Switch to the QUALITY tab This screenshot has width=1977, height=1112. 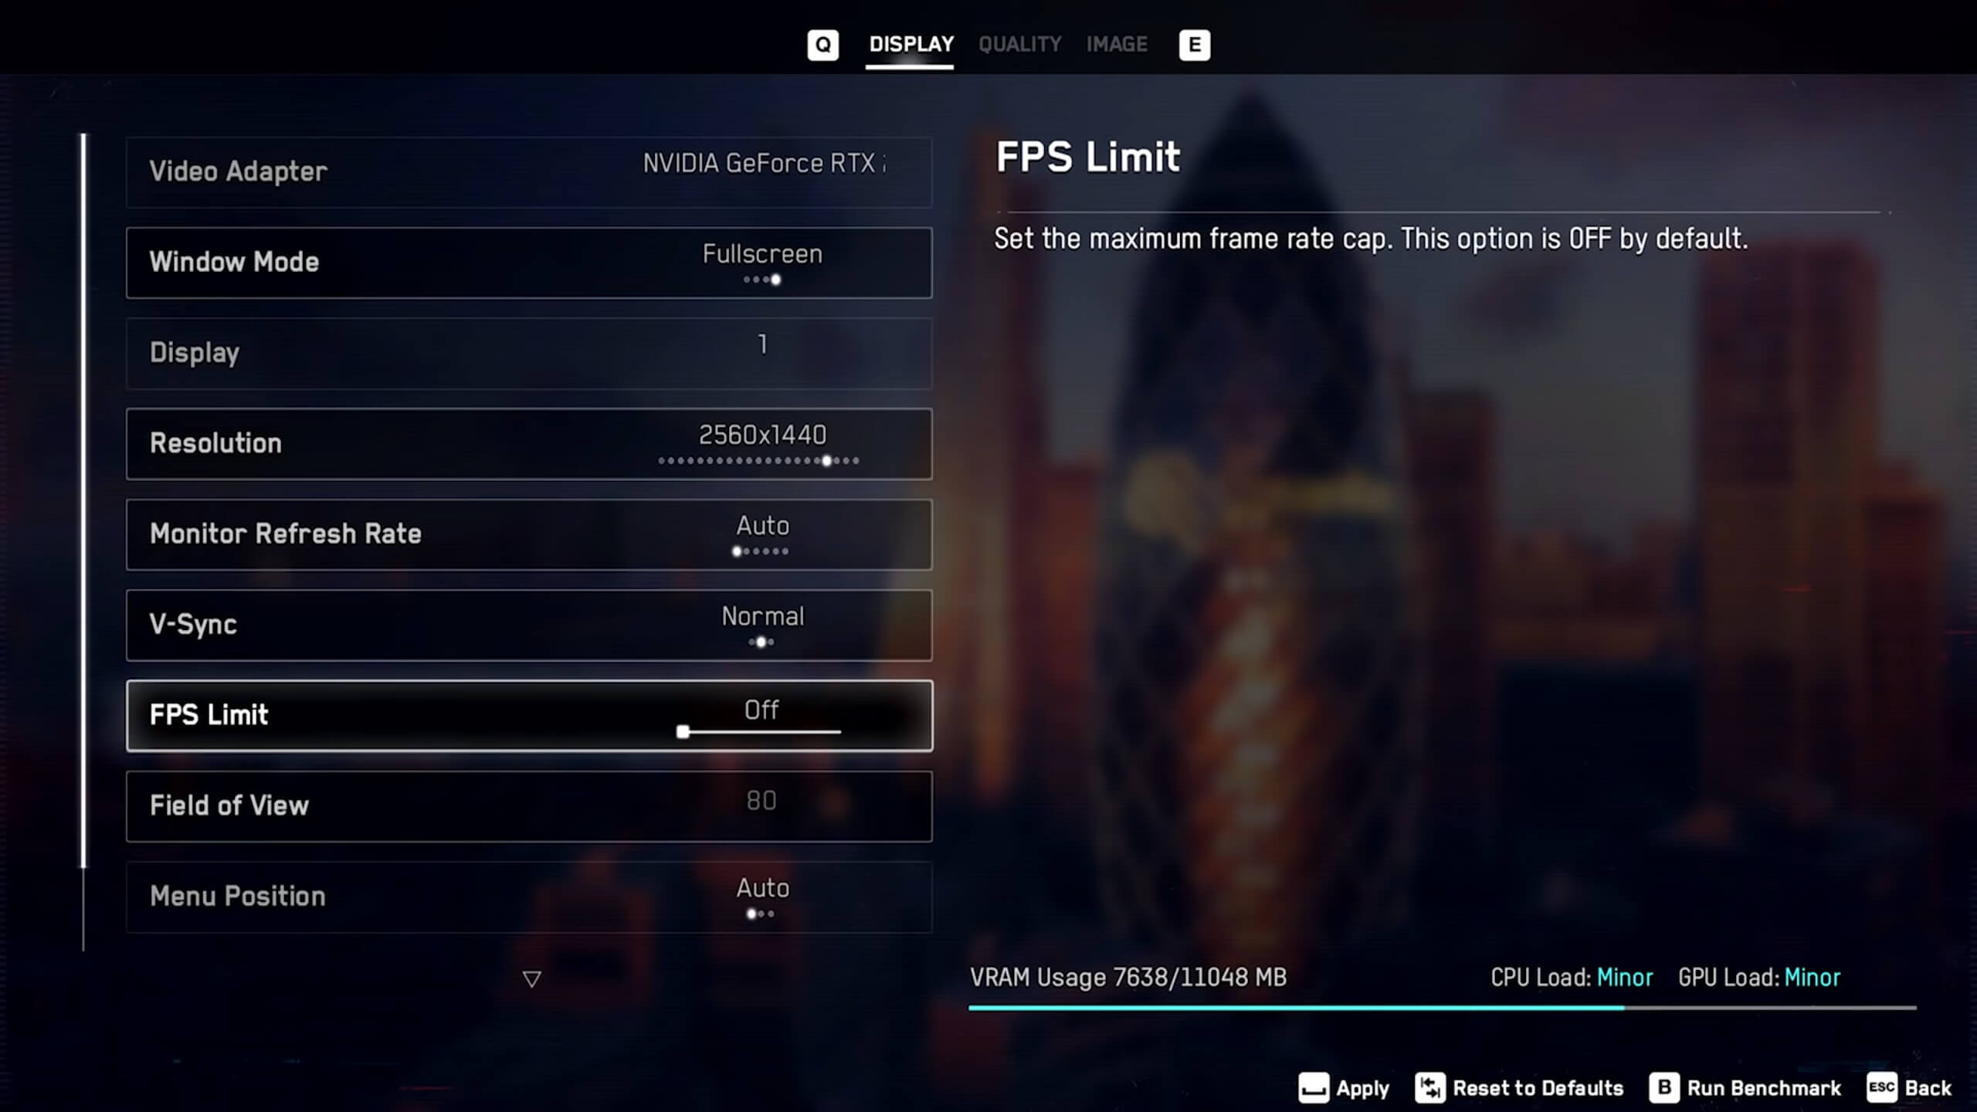pos(1019,45)
